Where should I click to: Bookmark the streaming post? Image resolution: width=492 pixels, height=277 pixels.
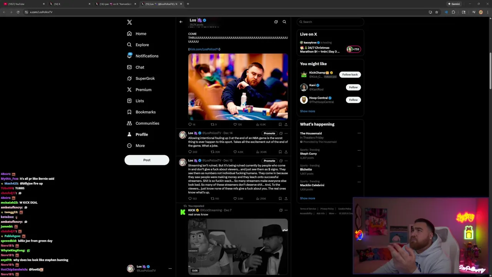coord(280,199)
